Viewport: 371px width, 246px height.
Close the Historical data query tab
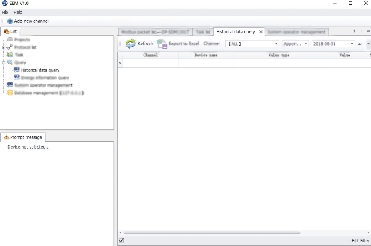pos(261,31)
